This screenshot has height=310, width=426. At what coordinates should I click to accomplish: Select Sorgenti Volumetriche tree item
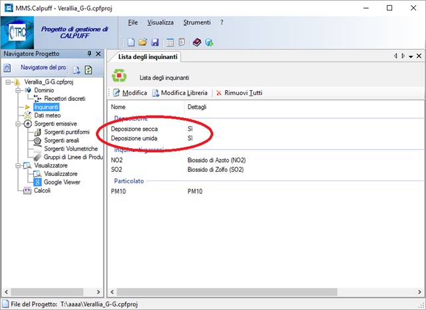70,149
